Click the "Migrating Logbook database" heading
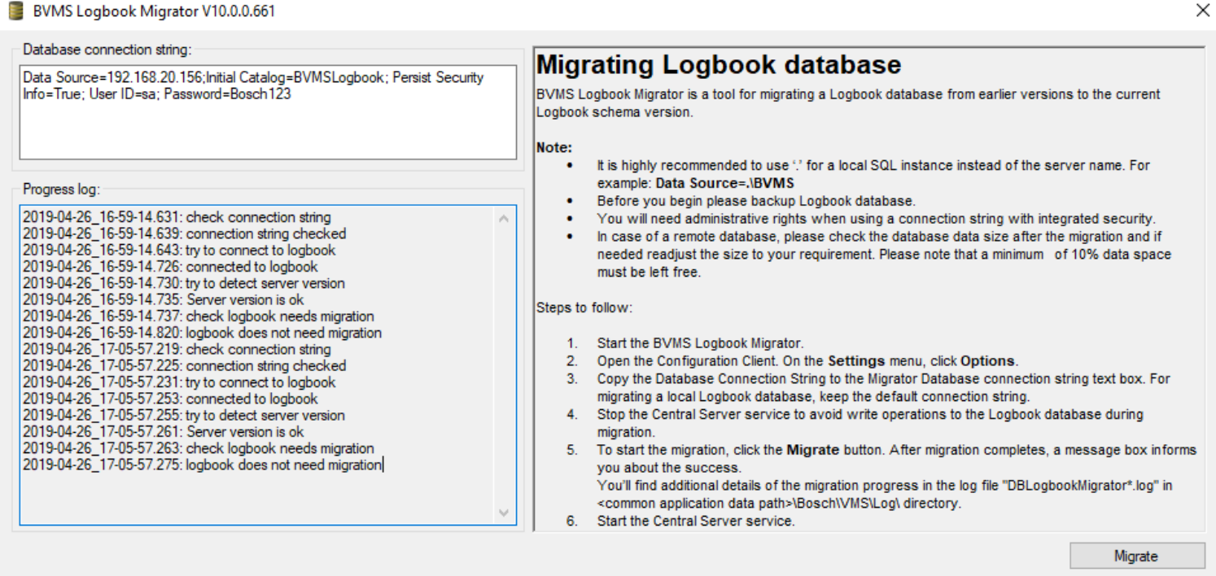The width and height of the screenshot is (1216, 576). [719, 64]
